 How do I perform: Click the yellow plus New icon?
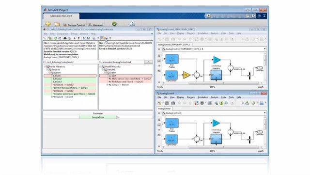[x=48, y=24]
